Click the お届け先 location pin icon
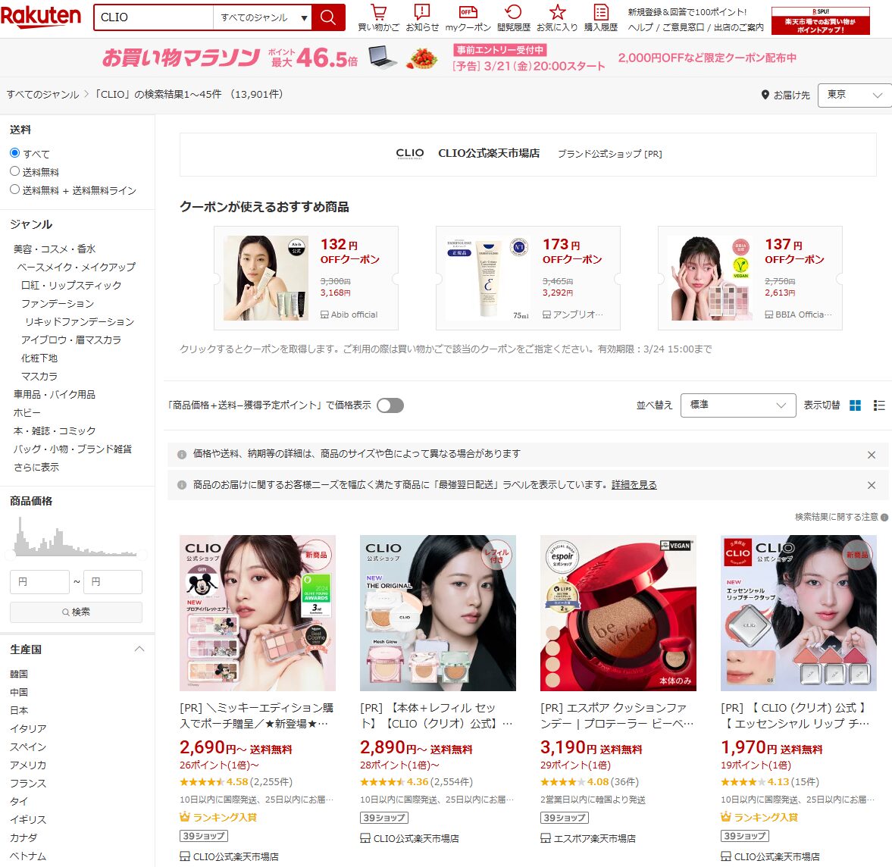The height and width of the screenshot is (867, 892). click(x=765, y=95)
